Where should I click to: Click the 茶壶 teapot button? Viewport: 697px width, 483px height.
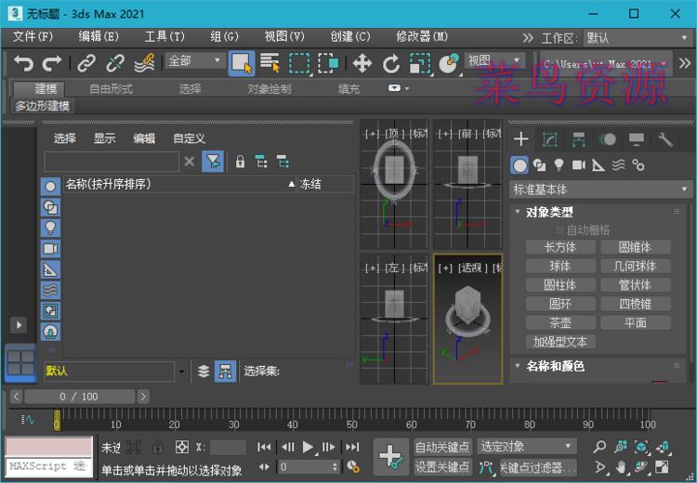560,322
